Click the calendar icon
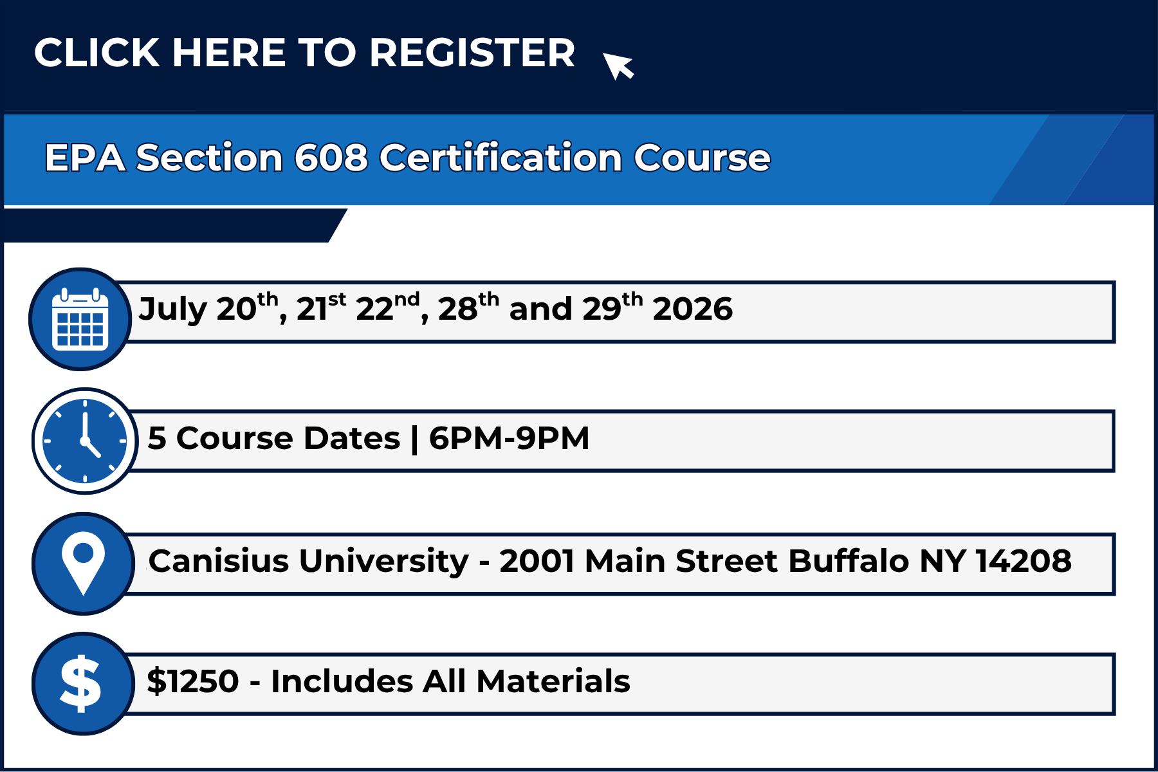1158x772 pixels. (80, 319)
